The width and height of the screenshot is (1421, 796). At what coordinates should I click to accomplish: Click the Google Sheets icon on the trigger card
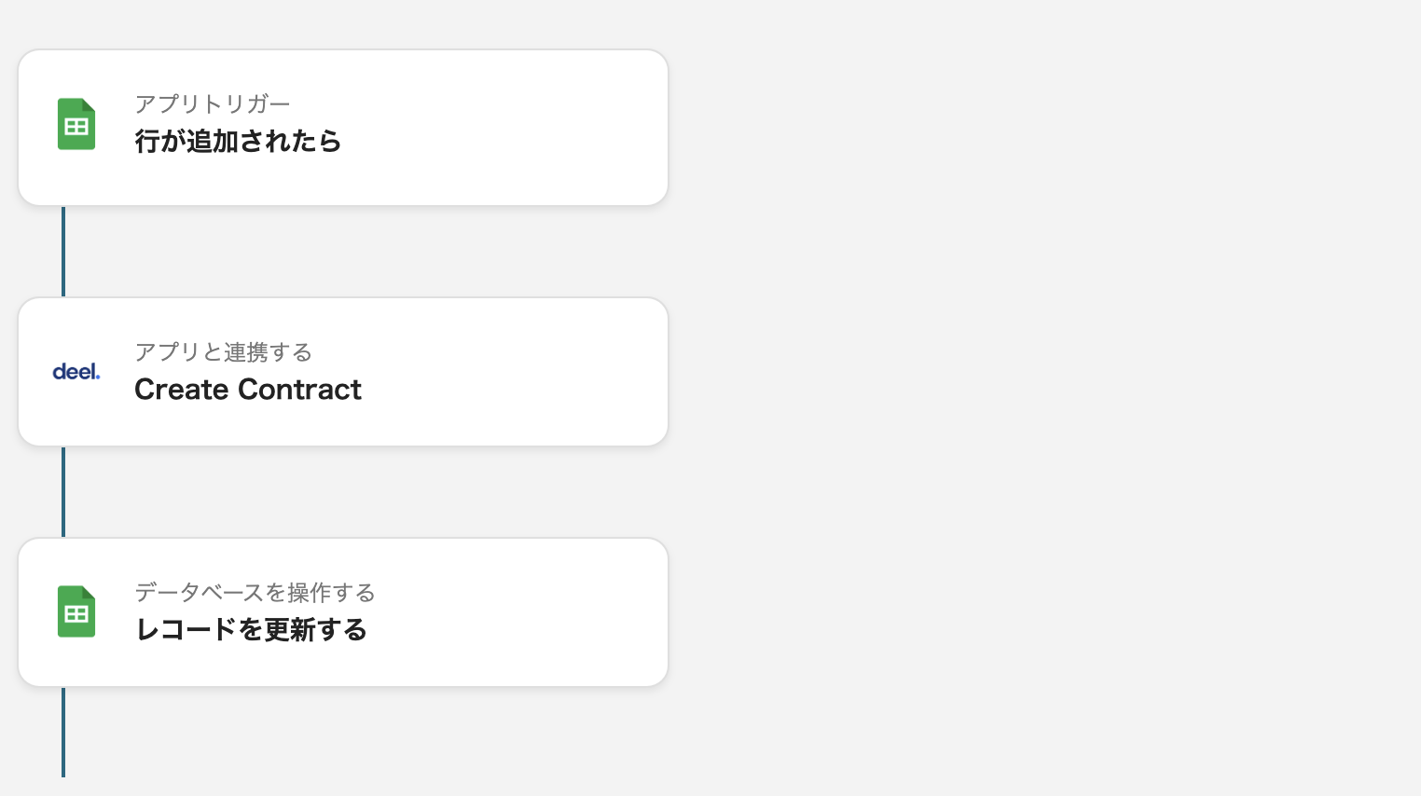coord(76,124)
